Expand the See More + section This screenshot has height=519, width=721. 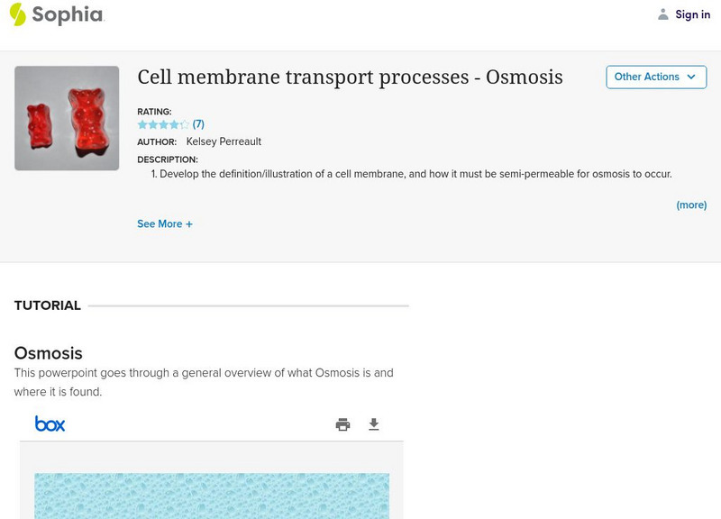point(165,224)
